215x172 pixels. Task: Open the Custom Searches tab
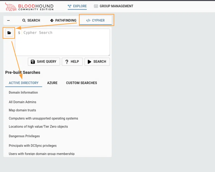pyautogui.click(x=81, y=83)
